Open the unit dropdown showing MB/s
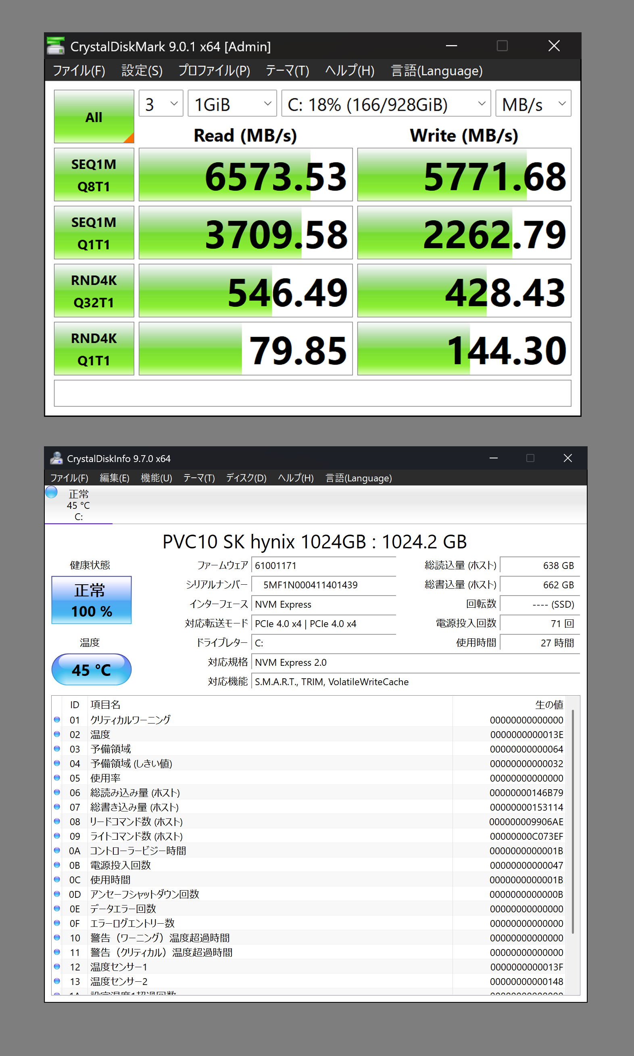 [x=533, y=103]
